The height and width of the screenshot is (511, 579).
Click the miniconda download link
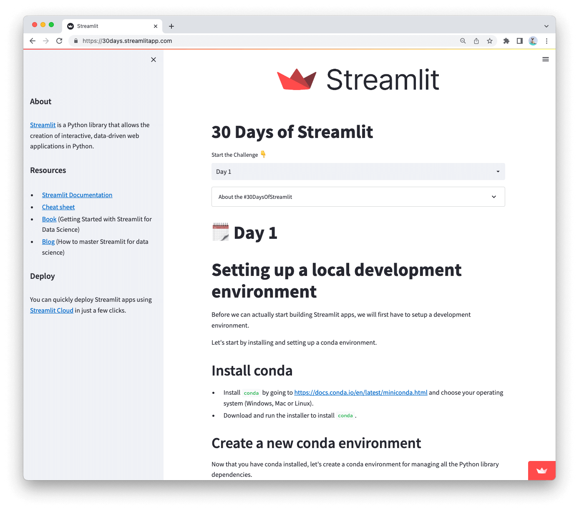tap(360, 392)
